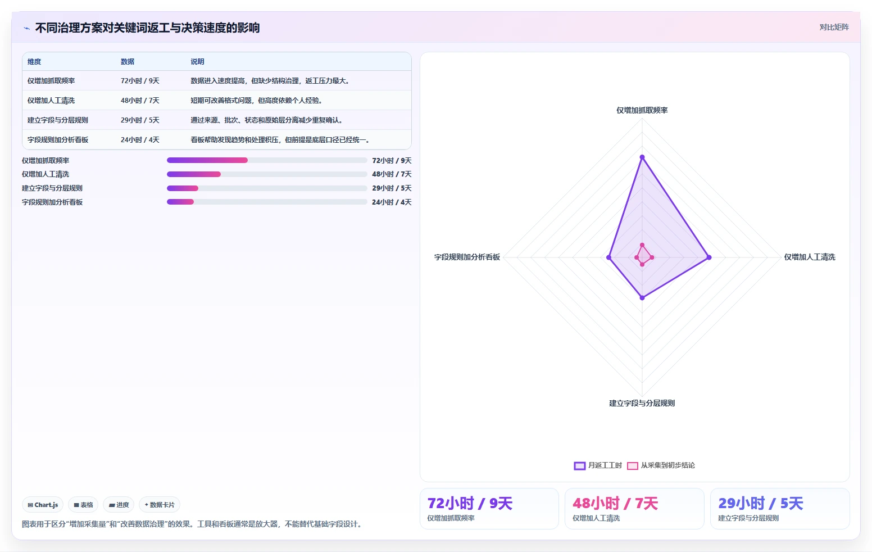Click the progress bar for 仅增加抓取频率

pyautogui.click(x=267, y=160)
